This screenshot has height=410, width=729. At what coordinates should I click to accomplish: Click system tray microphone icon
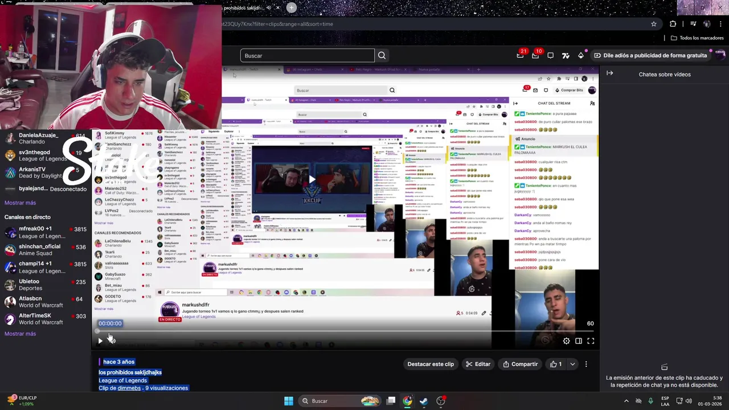[650, 401]
